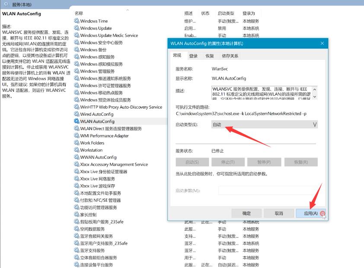Click gear icon beside WWAN AutoConfig
Image resolution: width=364 pixels, height=268 pixels.
[x=77, y=157]
